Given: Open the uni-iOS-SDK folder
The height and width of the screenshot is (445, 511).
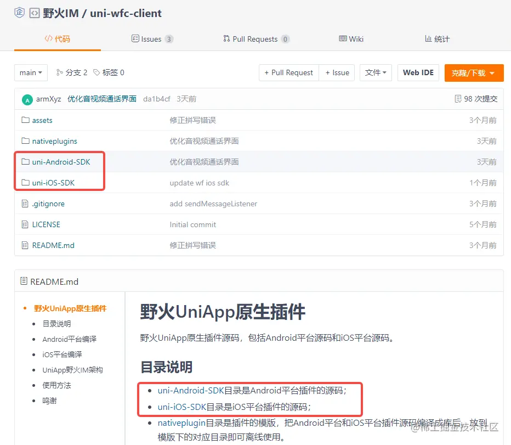Looking at the screenshot, I should [53, 183].
